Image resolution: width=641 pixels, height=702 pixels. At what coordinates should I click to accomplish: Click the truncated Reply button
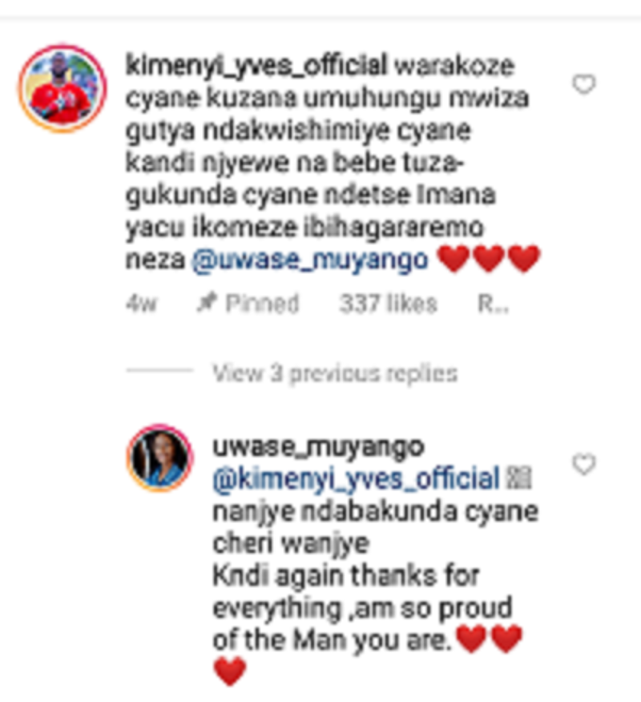[x=493, y=304]
